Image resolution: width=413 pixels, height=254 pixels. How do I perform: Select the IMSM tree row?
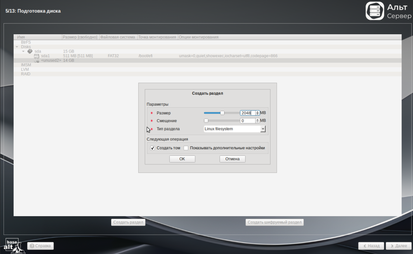click(x=207, y=65)
